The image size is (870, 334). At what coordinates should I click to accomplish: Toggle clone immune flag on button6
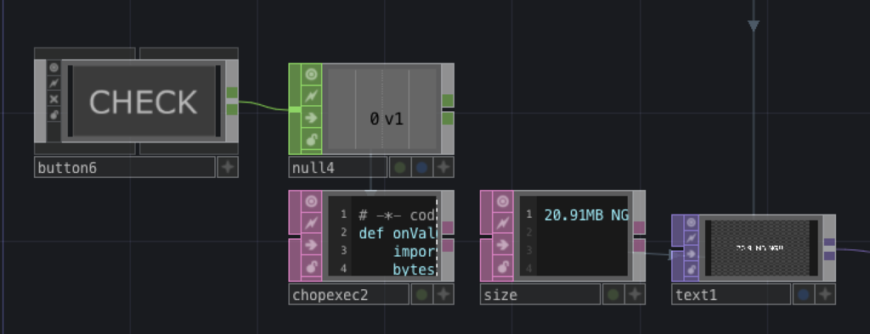click(54, 83)
